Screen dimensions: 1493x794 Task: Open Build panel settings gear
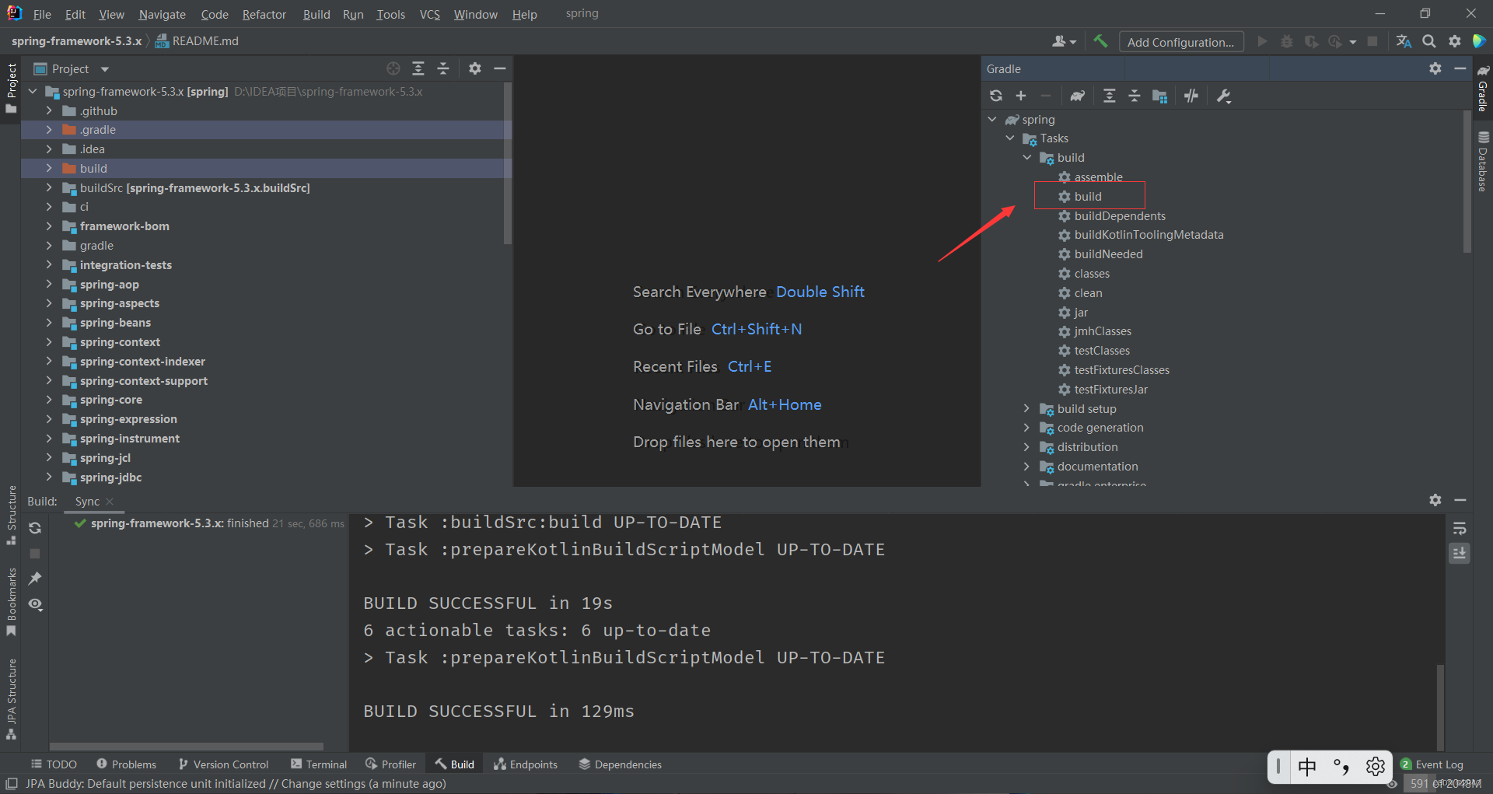tap(1435, 500)
